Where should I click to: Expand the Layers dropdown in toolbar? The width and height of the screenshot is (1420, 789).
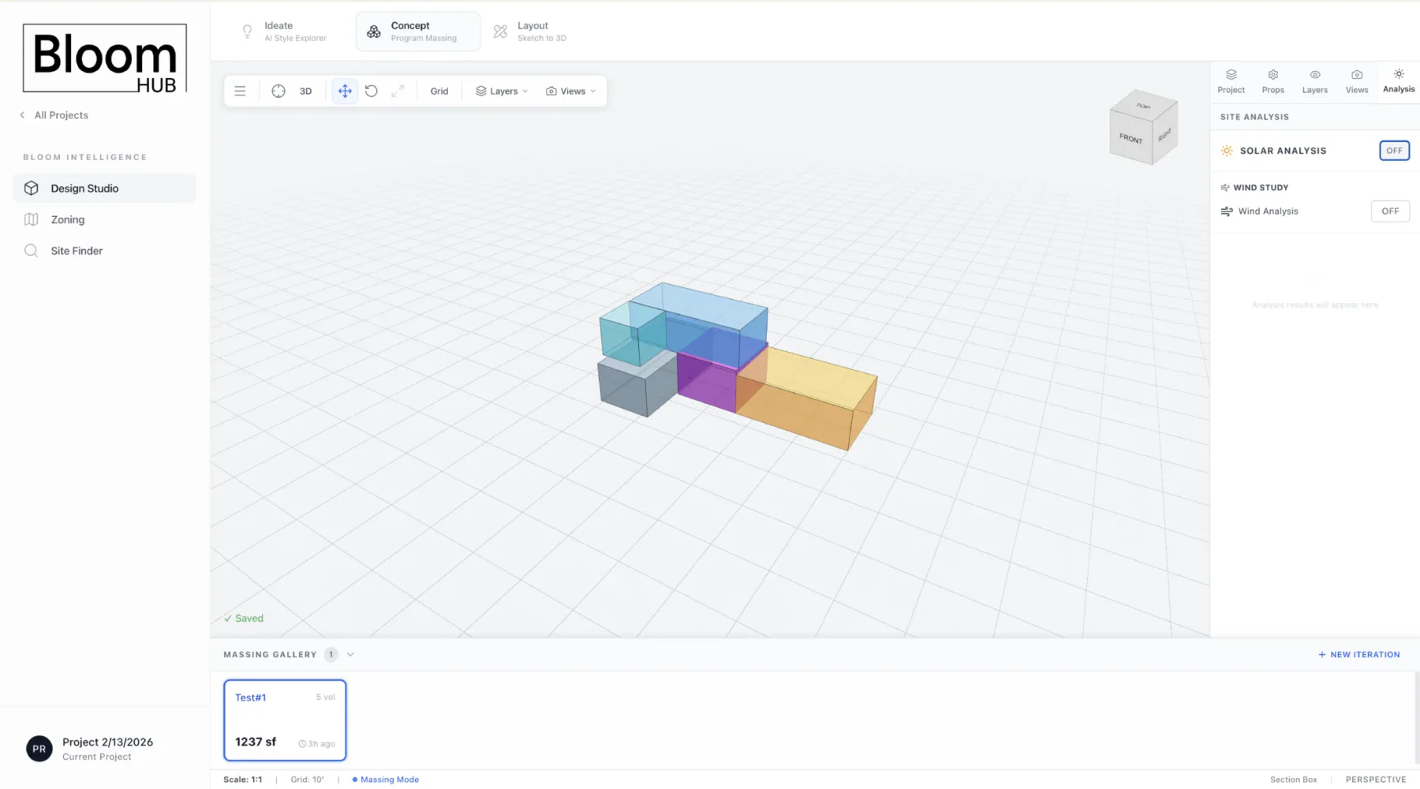tap(502, 92)
